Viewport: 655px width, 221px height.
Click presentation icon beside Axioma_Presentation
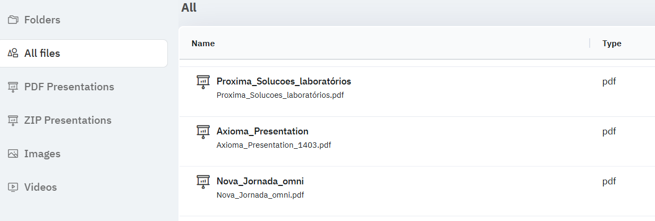203,132
